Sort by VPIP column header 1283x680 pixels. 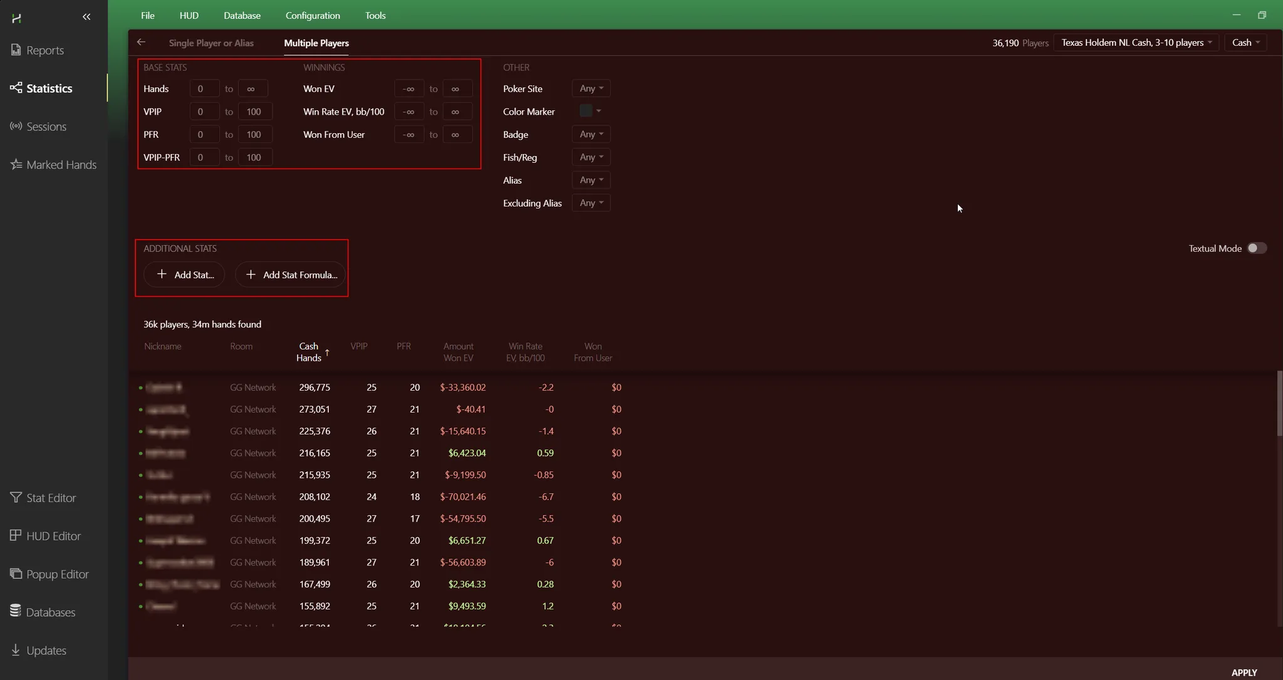[359, 346]
